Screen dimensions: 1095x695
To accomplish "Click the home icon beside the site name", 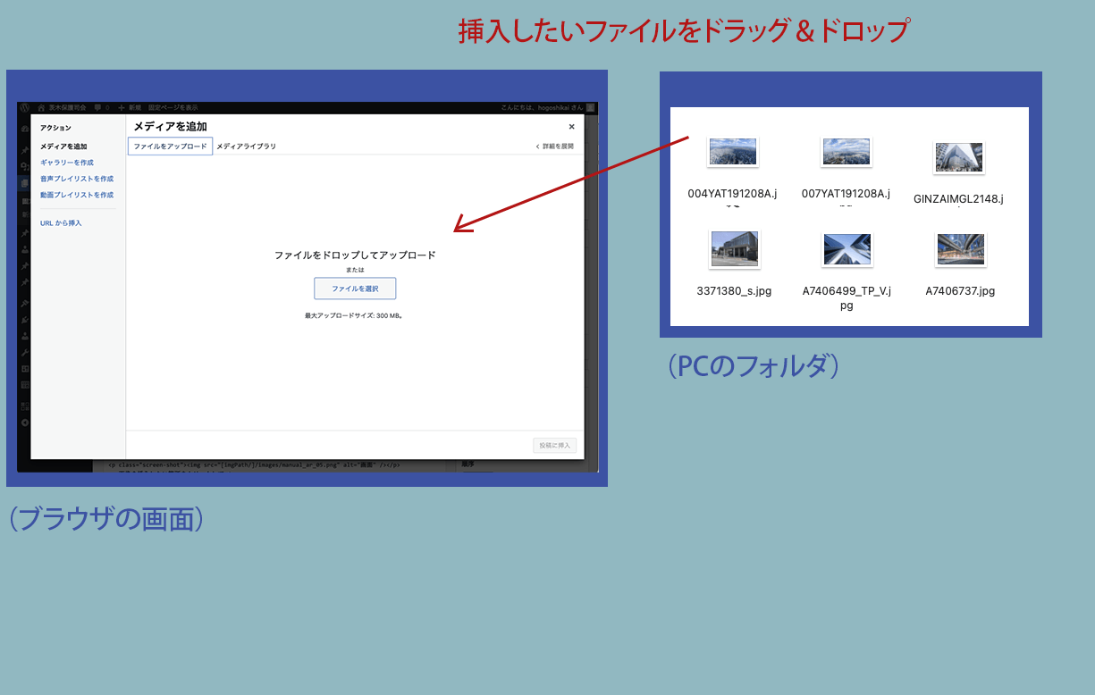I will (x=42, y=107).
